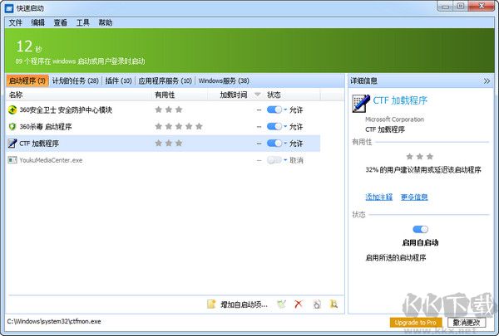Enable the YoukuMediaCenter.exe startup switch
The width and height of the screenshot is (499, 336).
(274, 160)
